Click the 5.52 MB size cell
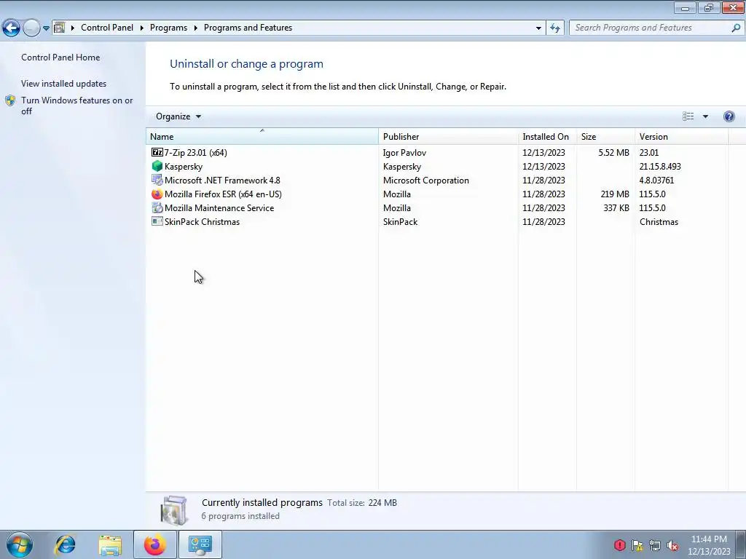Screen dimensions: 746x559 613,153
